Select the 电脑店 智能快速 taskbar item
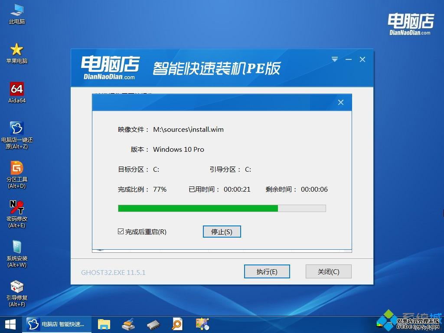The image size is (444, 333). [x=57, y=324]
